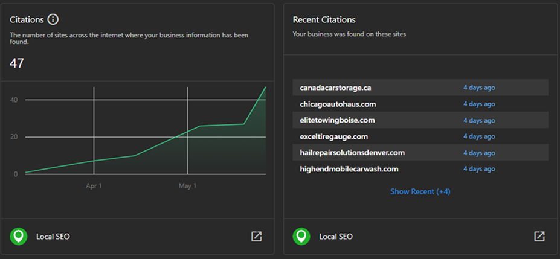Image resolution: width=560 pixels, height=259 pixels.
Task: Click the info icon beside Citations title
Action: [53, 19]
